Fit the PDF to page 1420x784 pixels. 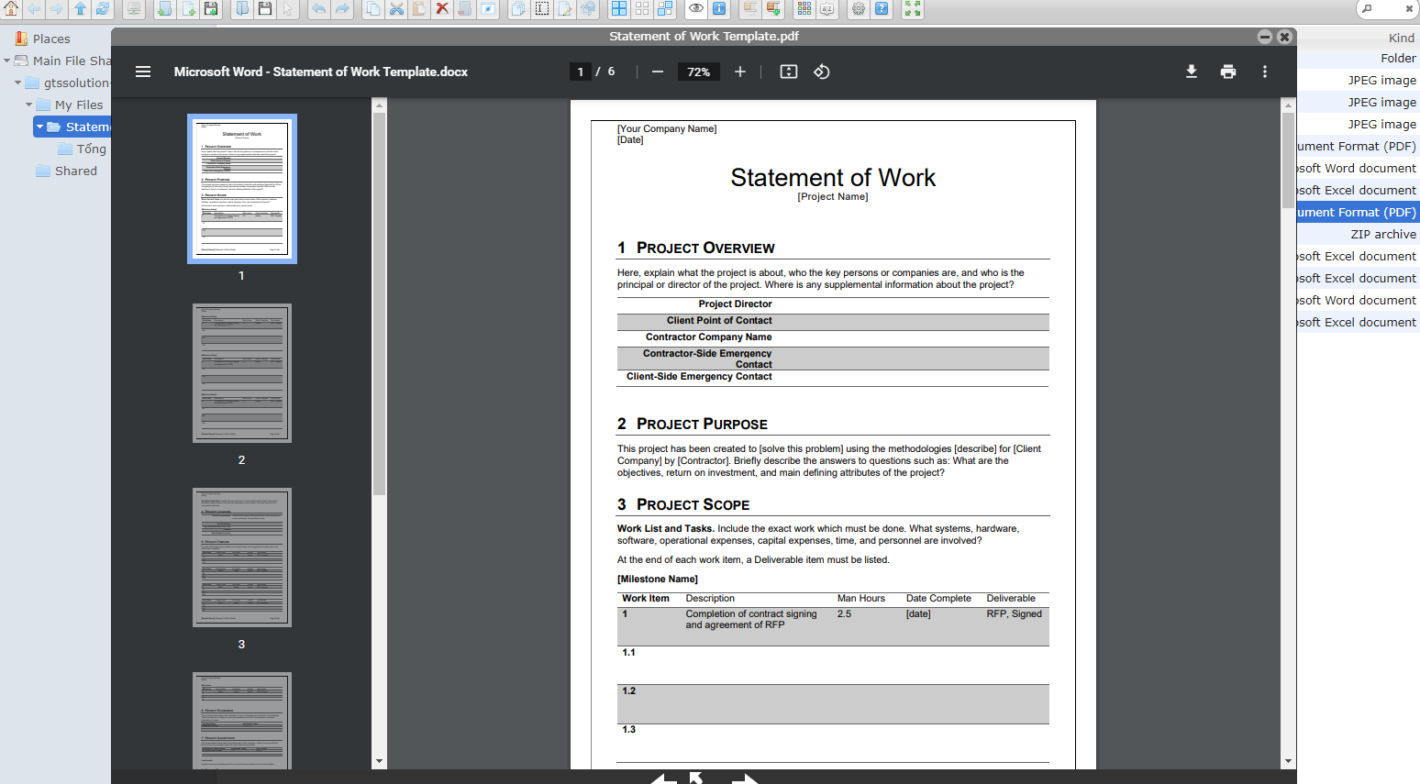click(x=789, y=72)
